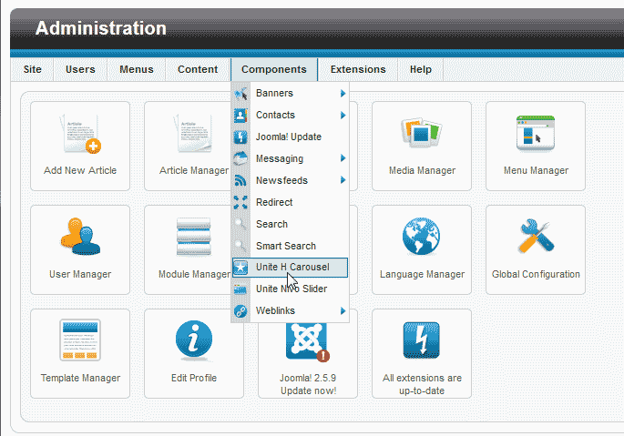Open the Template Manager icon
Screen dimensions: 624x436
coord(80,341)
